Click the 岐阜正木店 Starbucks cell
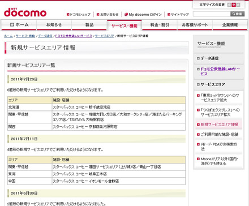 coord(118,174)
